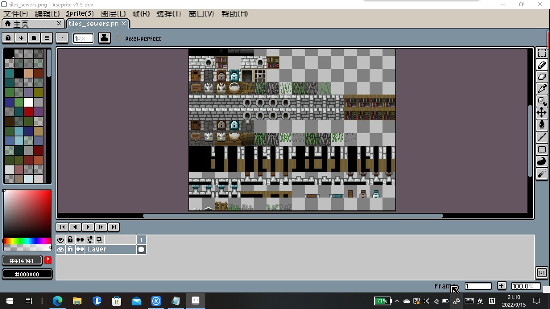550x309 pixels.
Task: Select the Eyedropper tool
Action: click(542, 89)
